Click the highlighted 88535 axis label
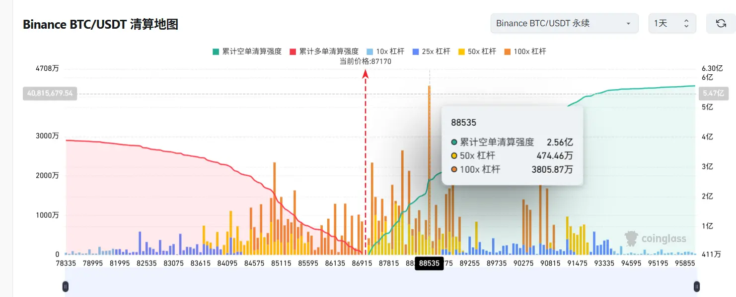This screenshot has width=736, height=297. 429,263
